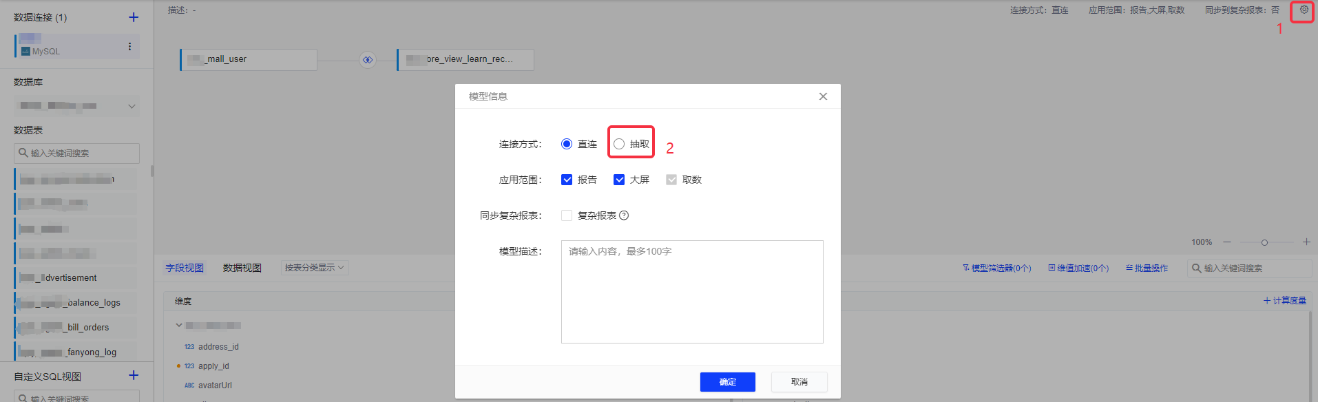Select the 抽取 connection mode

click(619, 144)
